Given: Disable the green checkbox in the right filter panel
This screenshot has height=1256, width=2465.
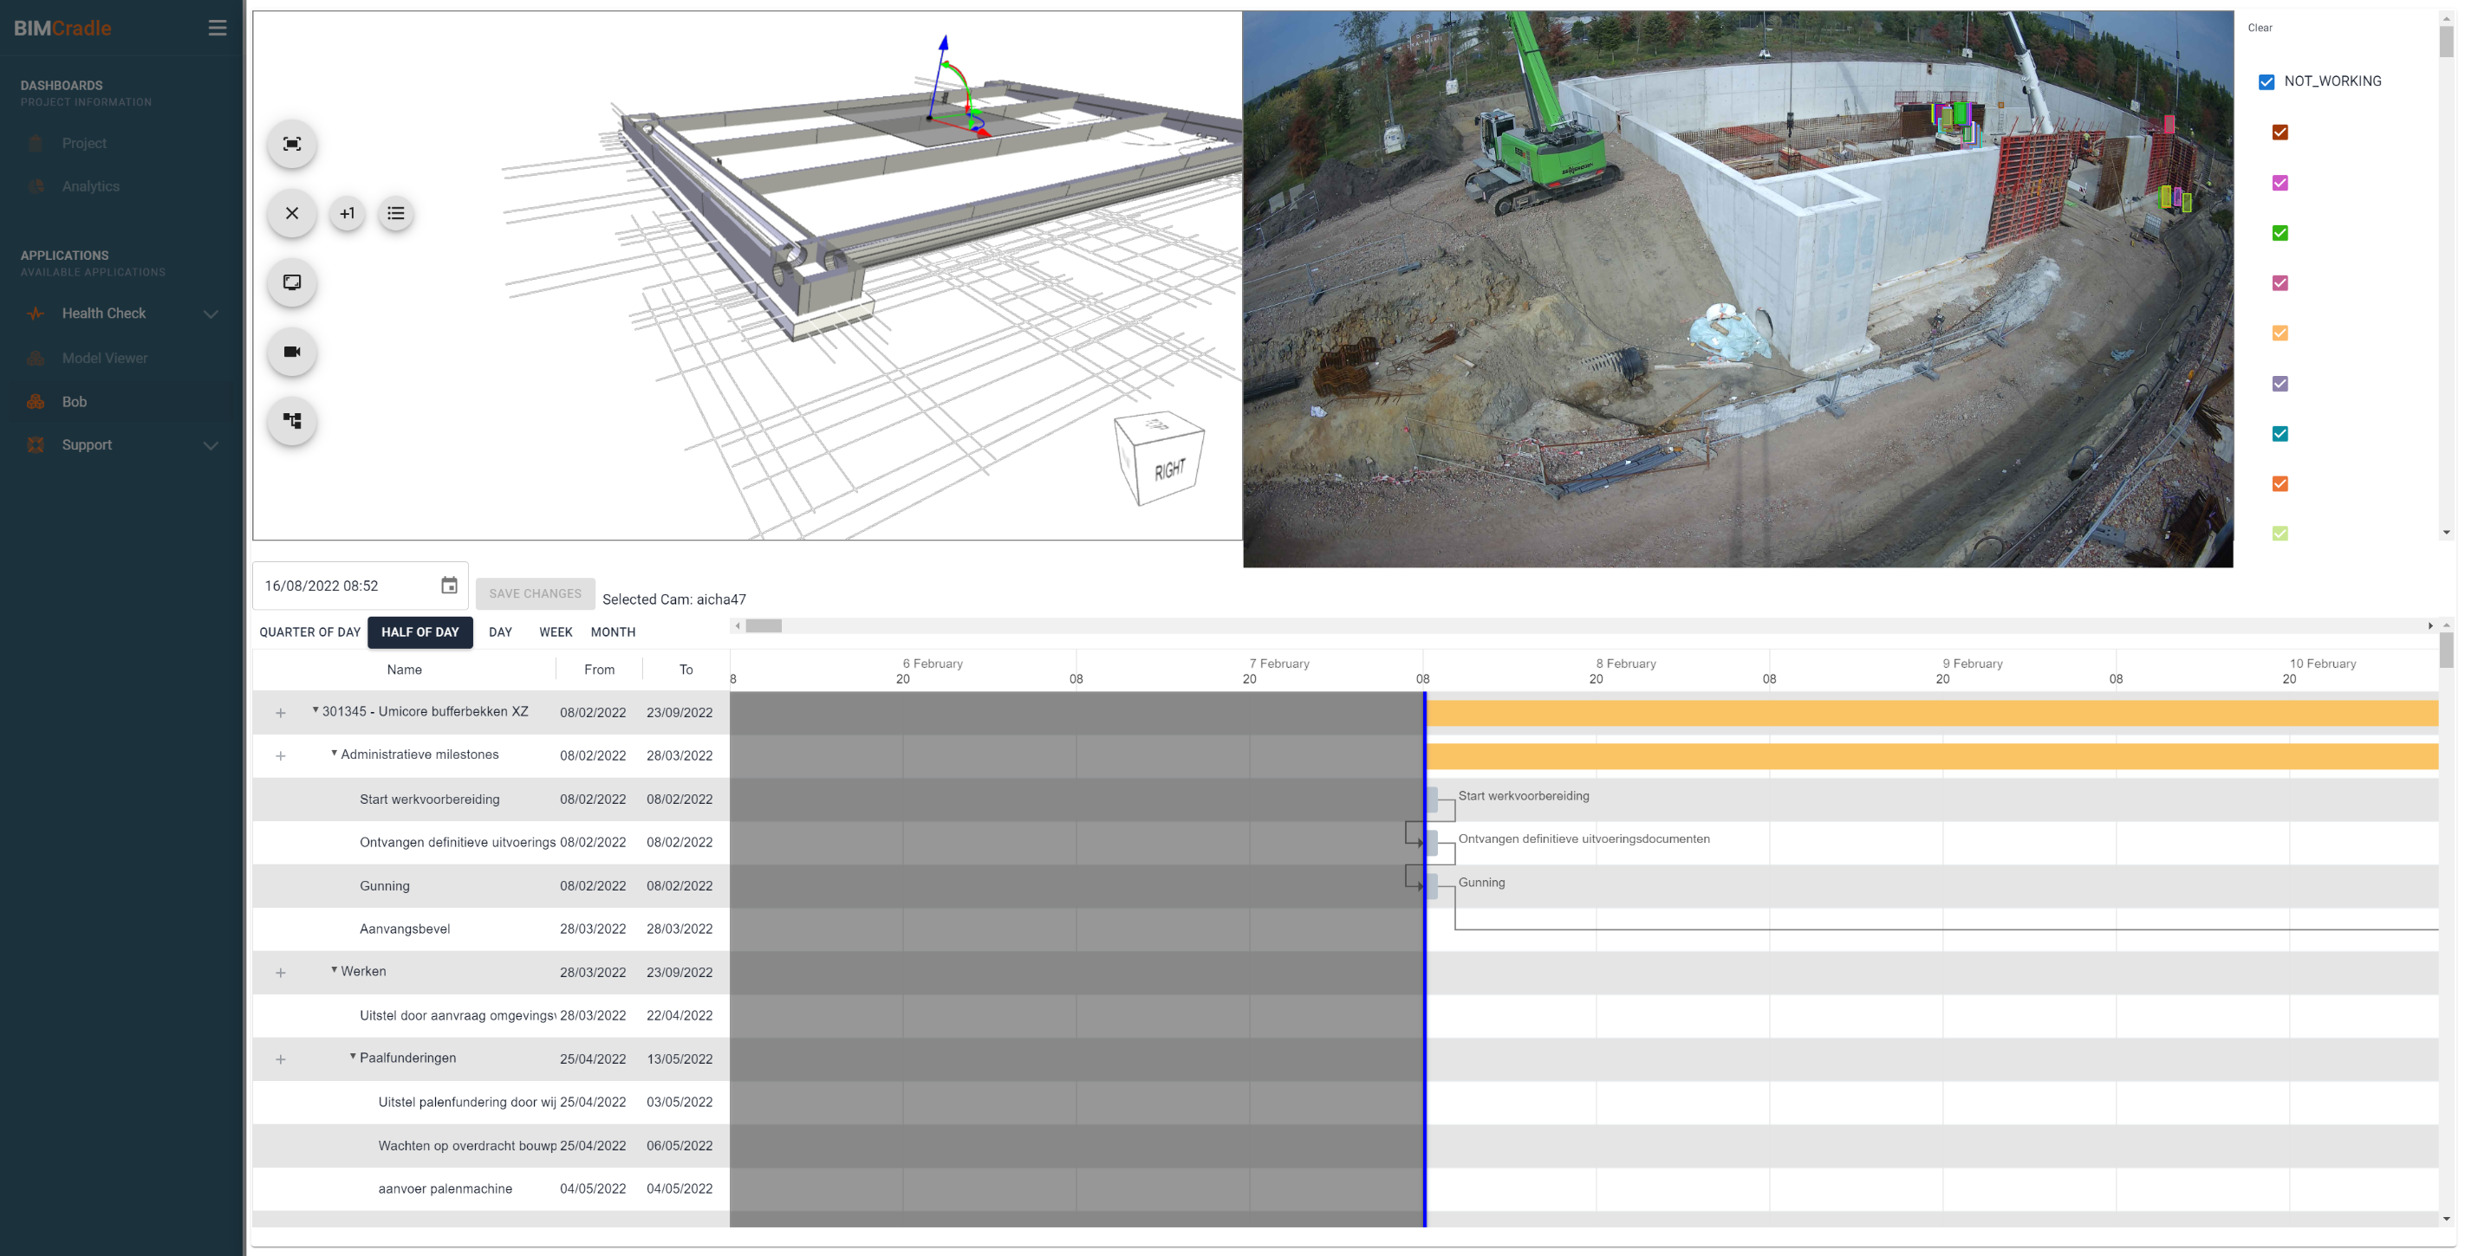Looking at the screenshot, I should (2281, 232).
